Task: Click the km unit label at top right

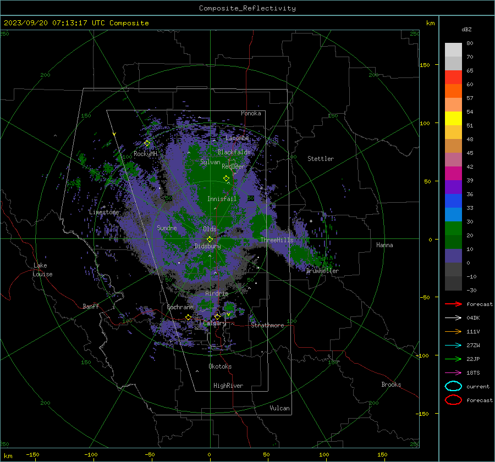Action: pos(430,23)
